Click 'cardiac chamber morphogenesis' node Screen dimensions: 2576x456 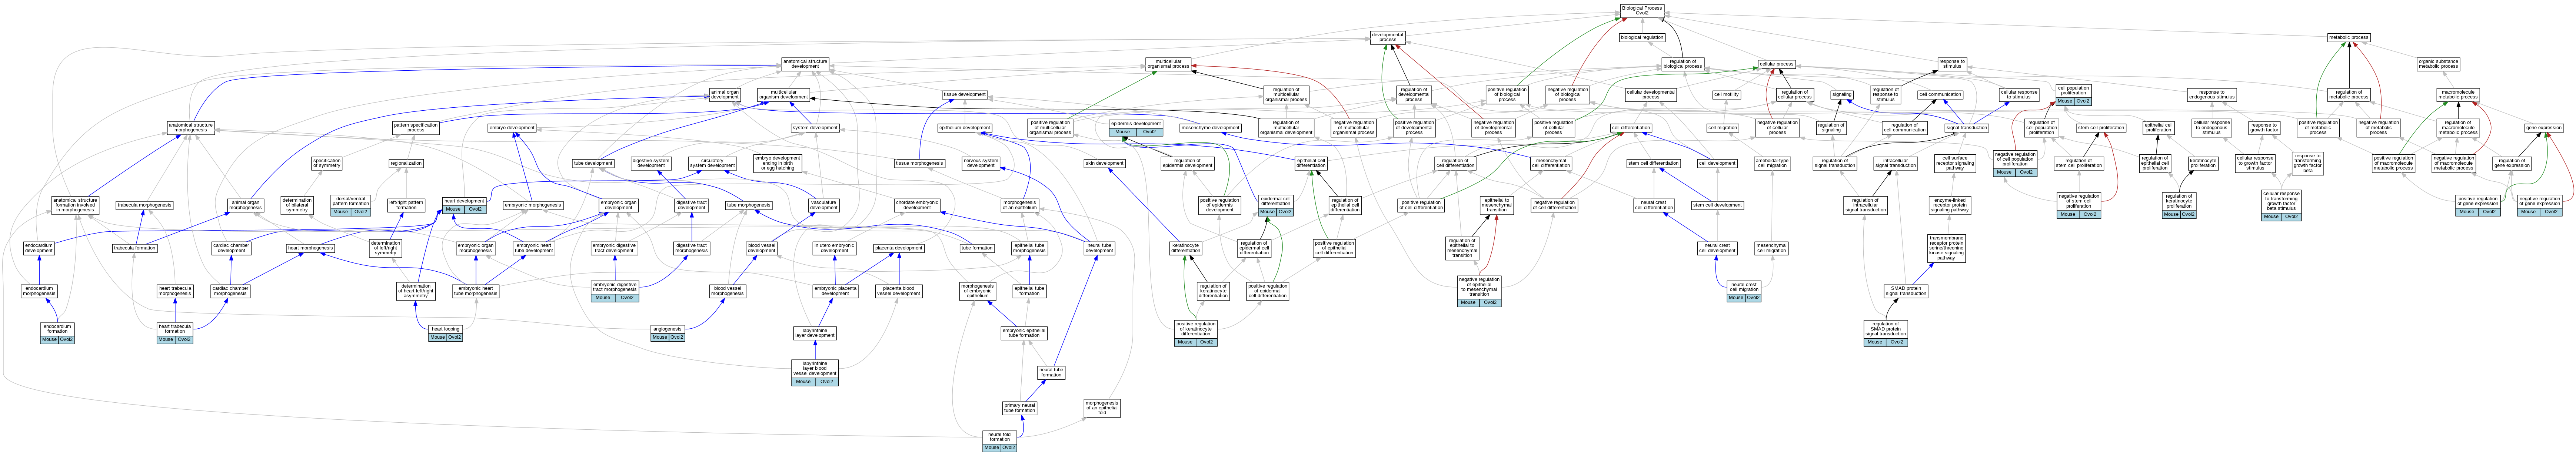pos(231,290)
